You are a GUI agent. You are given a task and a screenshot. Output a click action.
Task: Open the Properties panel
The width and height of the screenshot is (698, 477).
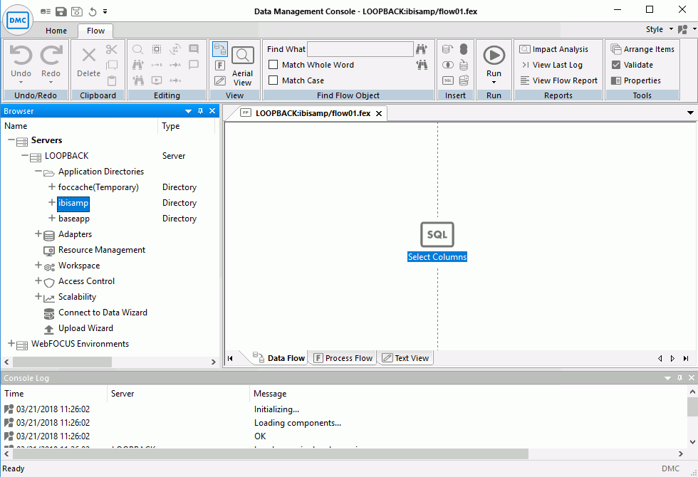[x=635, y=80]
